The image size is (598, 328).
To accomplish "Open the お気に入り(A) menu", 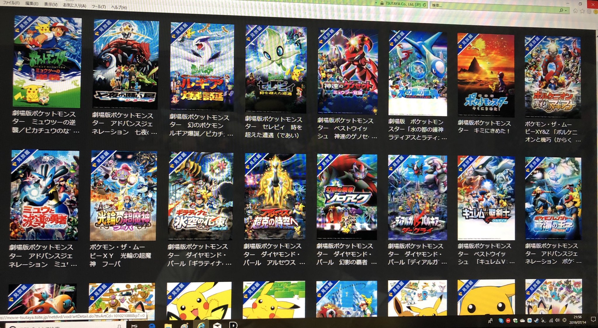I will coord(74,6).
